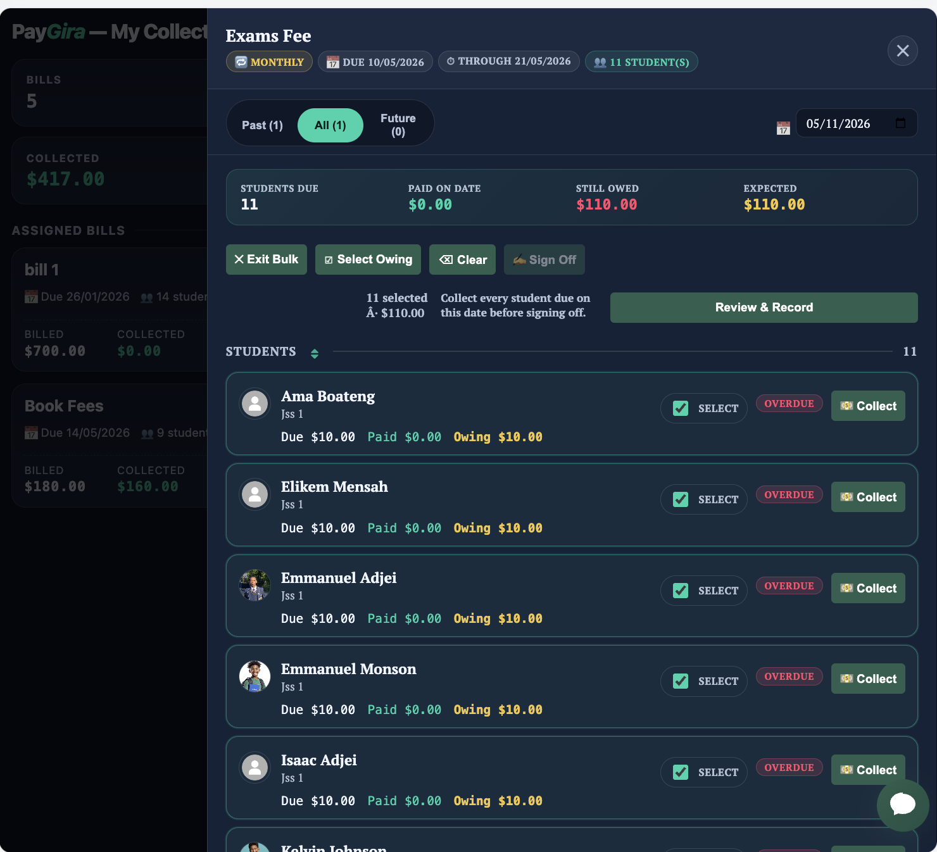
Task: Select the All (1) tab
Action: tap(330, 125)
